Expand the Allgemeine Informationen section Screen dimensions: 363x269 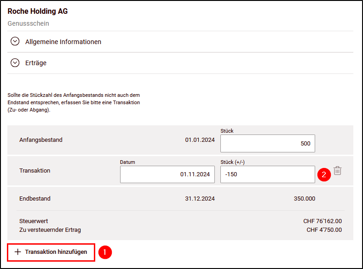pyautogui.click(x=15, y=42)
